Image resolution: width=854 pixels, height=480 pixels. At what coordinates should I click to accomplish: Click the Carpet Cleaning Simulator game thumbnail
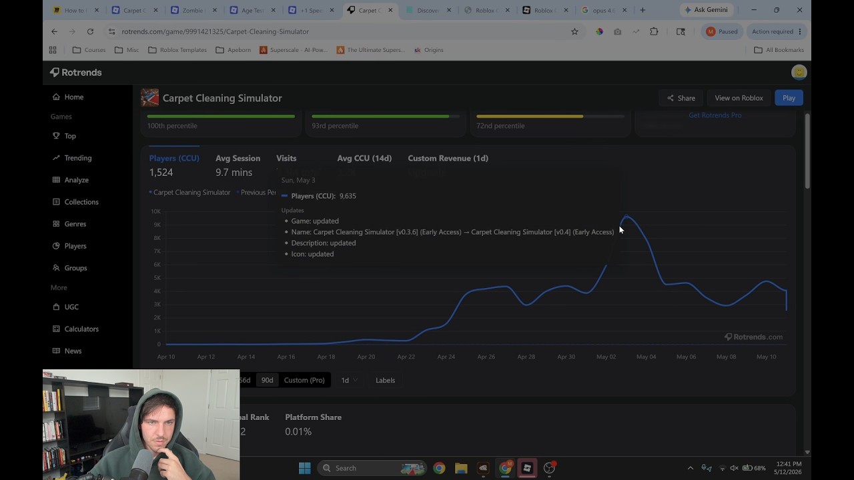(149, 98)
